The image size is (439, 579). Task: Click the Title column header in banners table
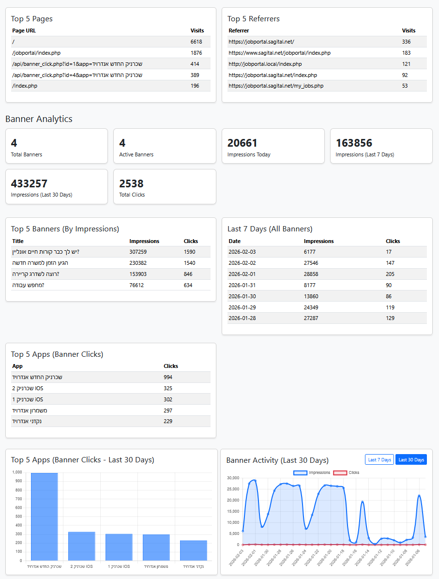point(18,241)
